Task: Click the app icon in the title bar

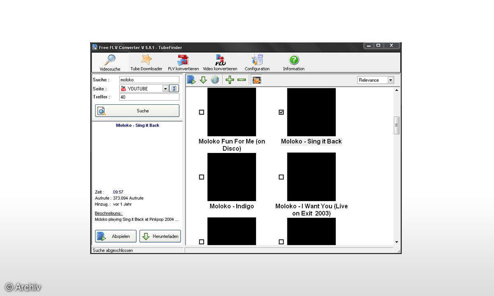Action: click(95, 47)
